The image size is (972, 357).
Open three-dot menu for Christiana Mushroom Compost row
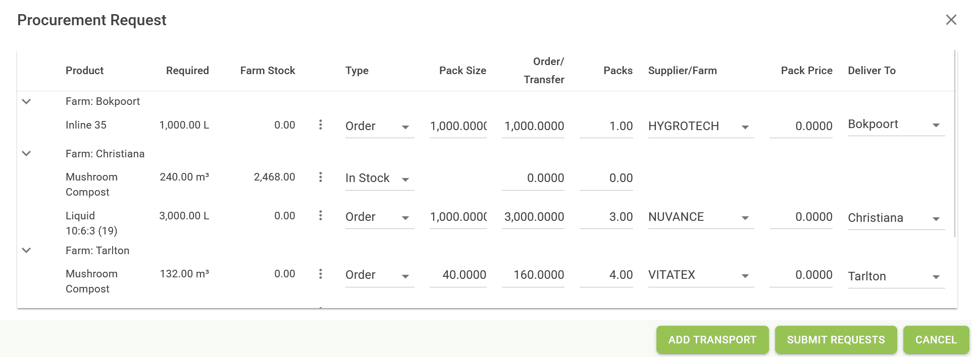coord(321,177)
